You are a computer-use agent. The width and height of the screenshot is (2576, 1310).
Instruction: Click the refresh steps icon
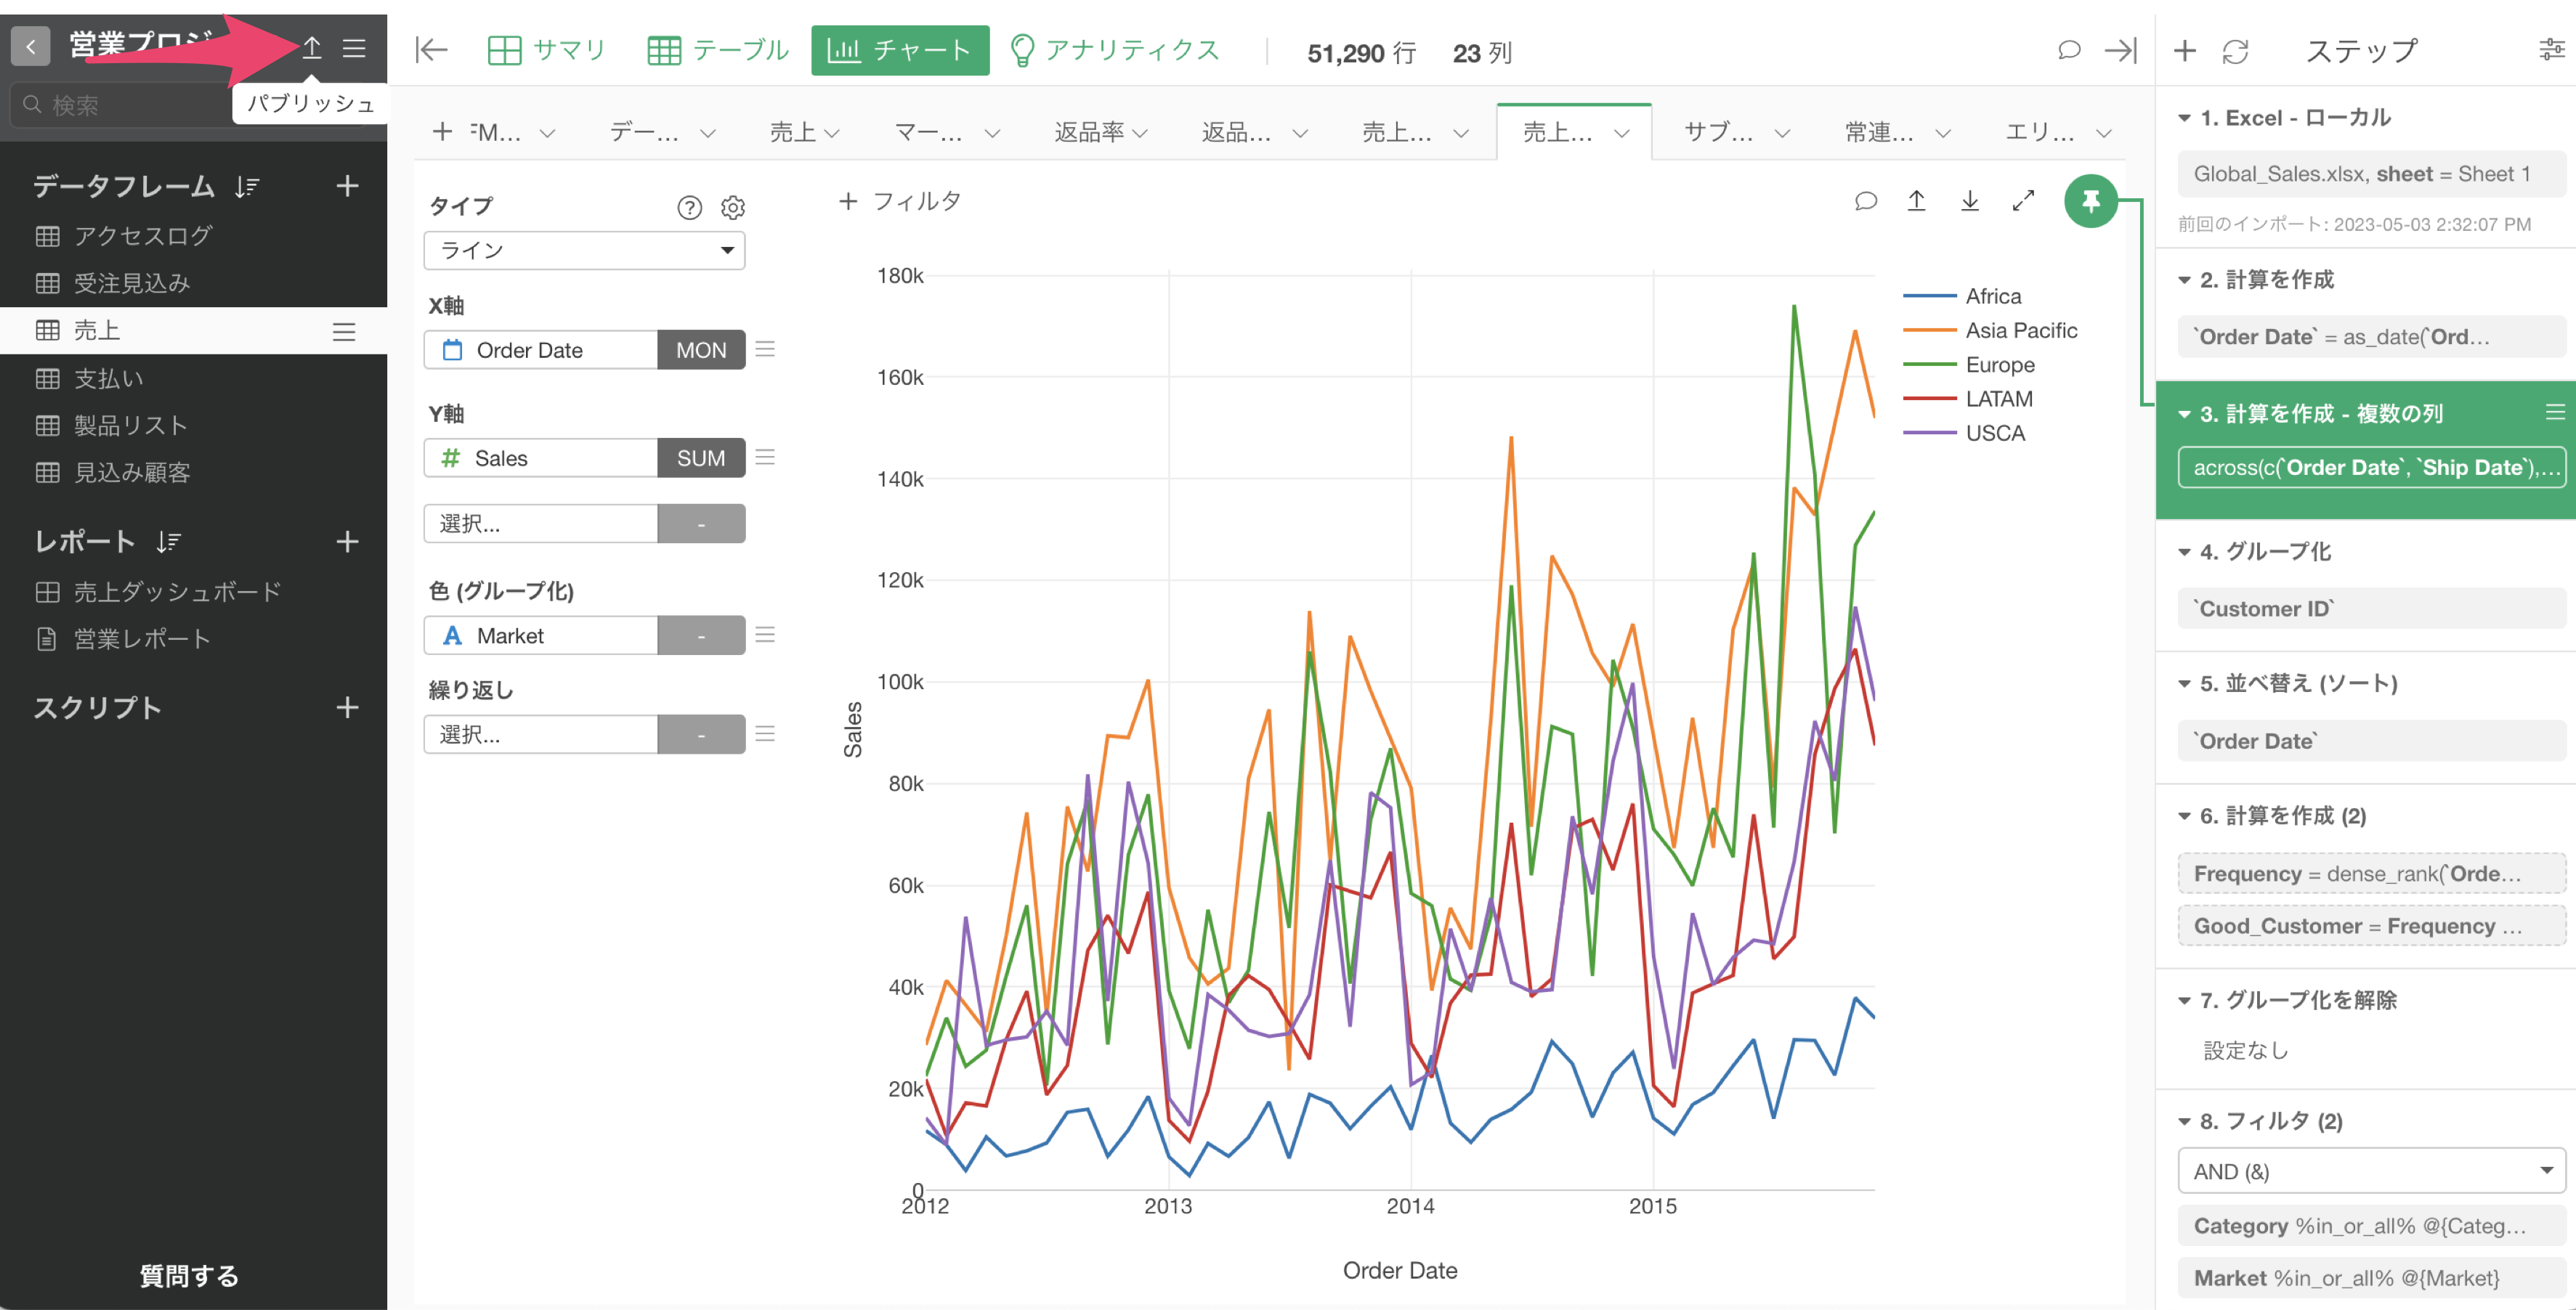click(2235, 52)
